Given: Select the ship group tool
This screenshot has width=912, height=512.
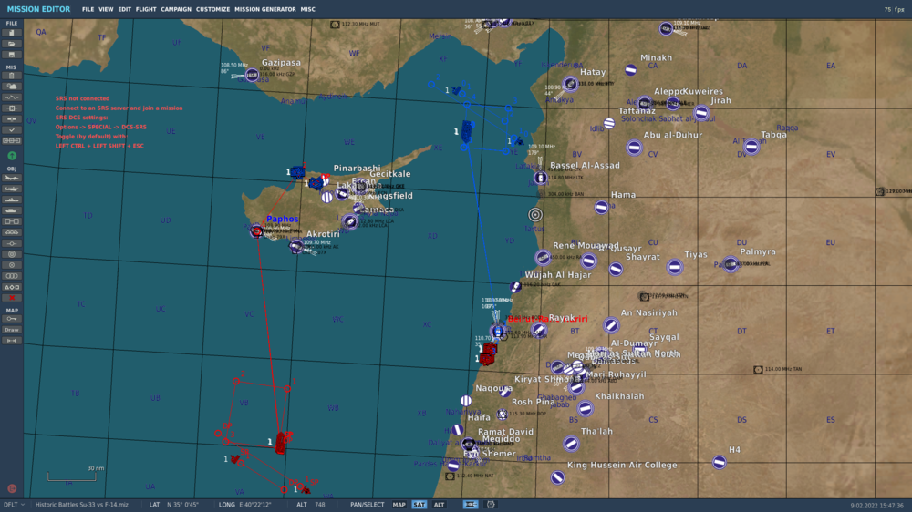Looking at the screenshot, I should click(x=12, y=200).
